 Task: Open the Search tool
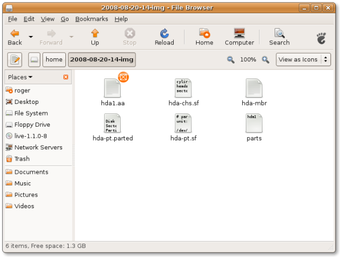(x=279, y=37)
